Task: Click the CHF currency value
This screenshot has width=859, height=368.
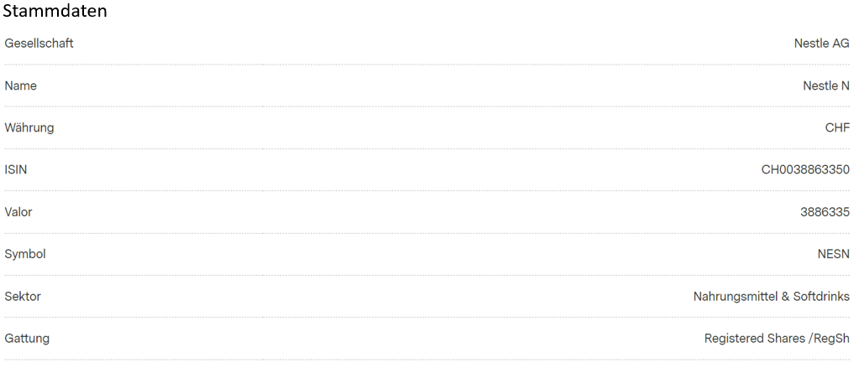Action: tap(837, 127)
